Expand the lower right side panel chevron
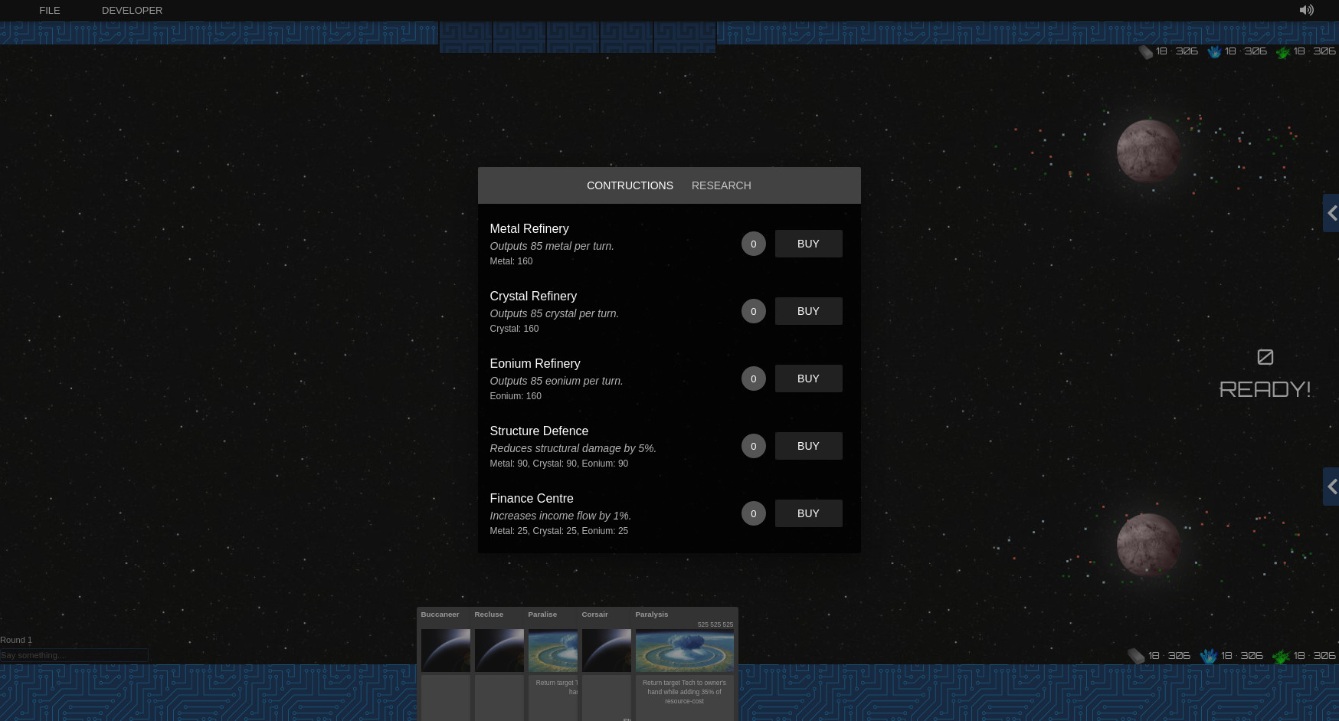1339x721 pixels. click(1331, 487)
